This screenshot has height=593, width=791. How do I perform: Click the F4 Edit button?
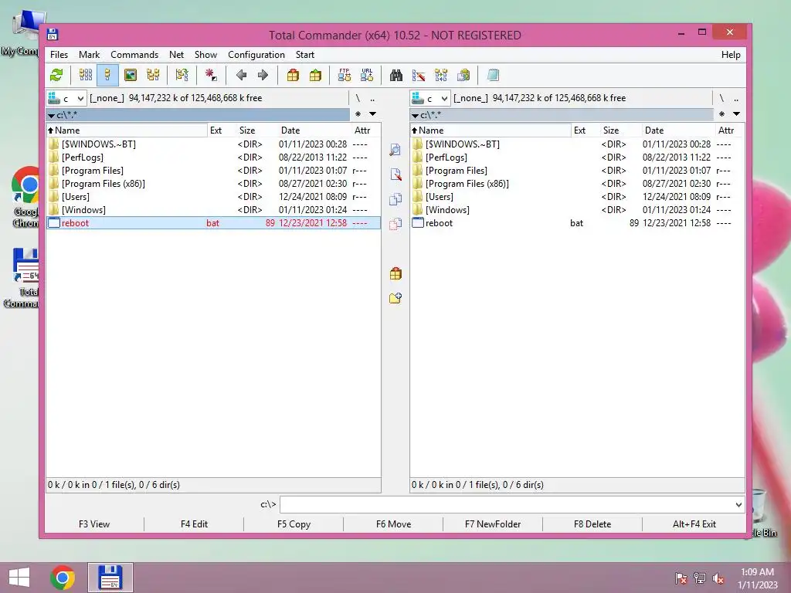(x=194, y=524)
